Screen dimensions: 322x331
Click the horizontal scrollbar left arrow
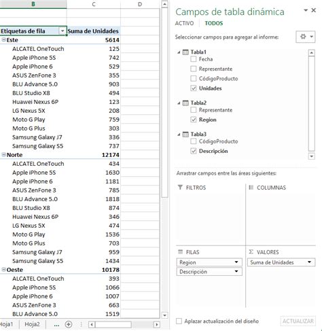(x=92, y=324)
